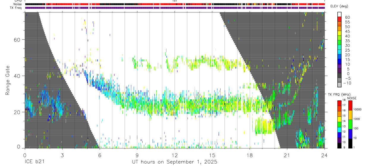Image resolution: width=365 pixels, height=168 pixels.
Task: Click orange-red 16-17 MHz swatch in TX FRQ legend
Action: (339, 108)
